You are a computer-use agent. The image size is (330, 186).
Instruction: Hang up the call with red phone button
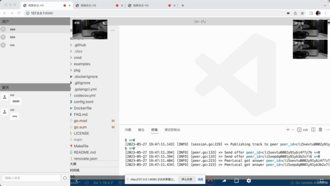(x=210, y=181)
